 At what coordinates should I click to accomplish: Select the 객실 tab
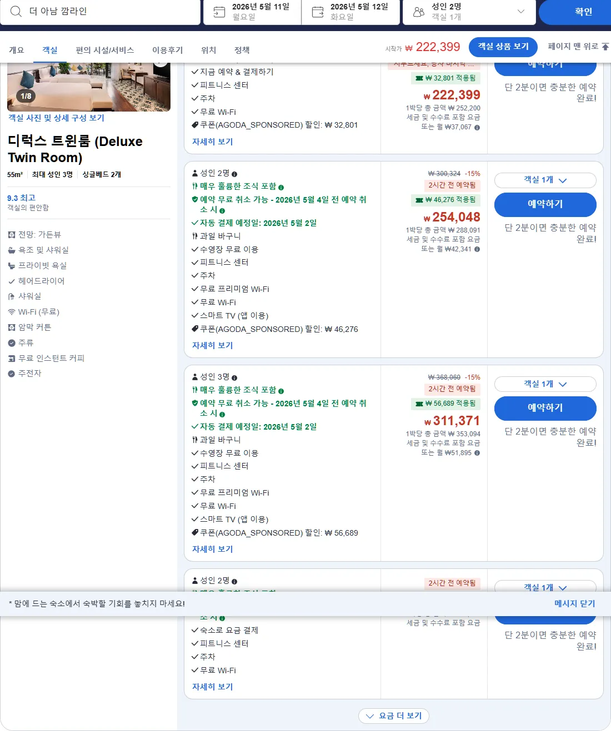tap(50, 50)
